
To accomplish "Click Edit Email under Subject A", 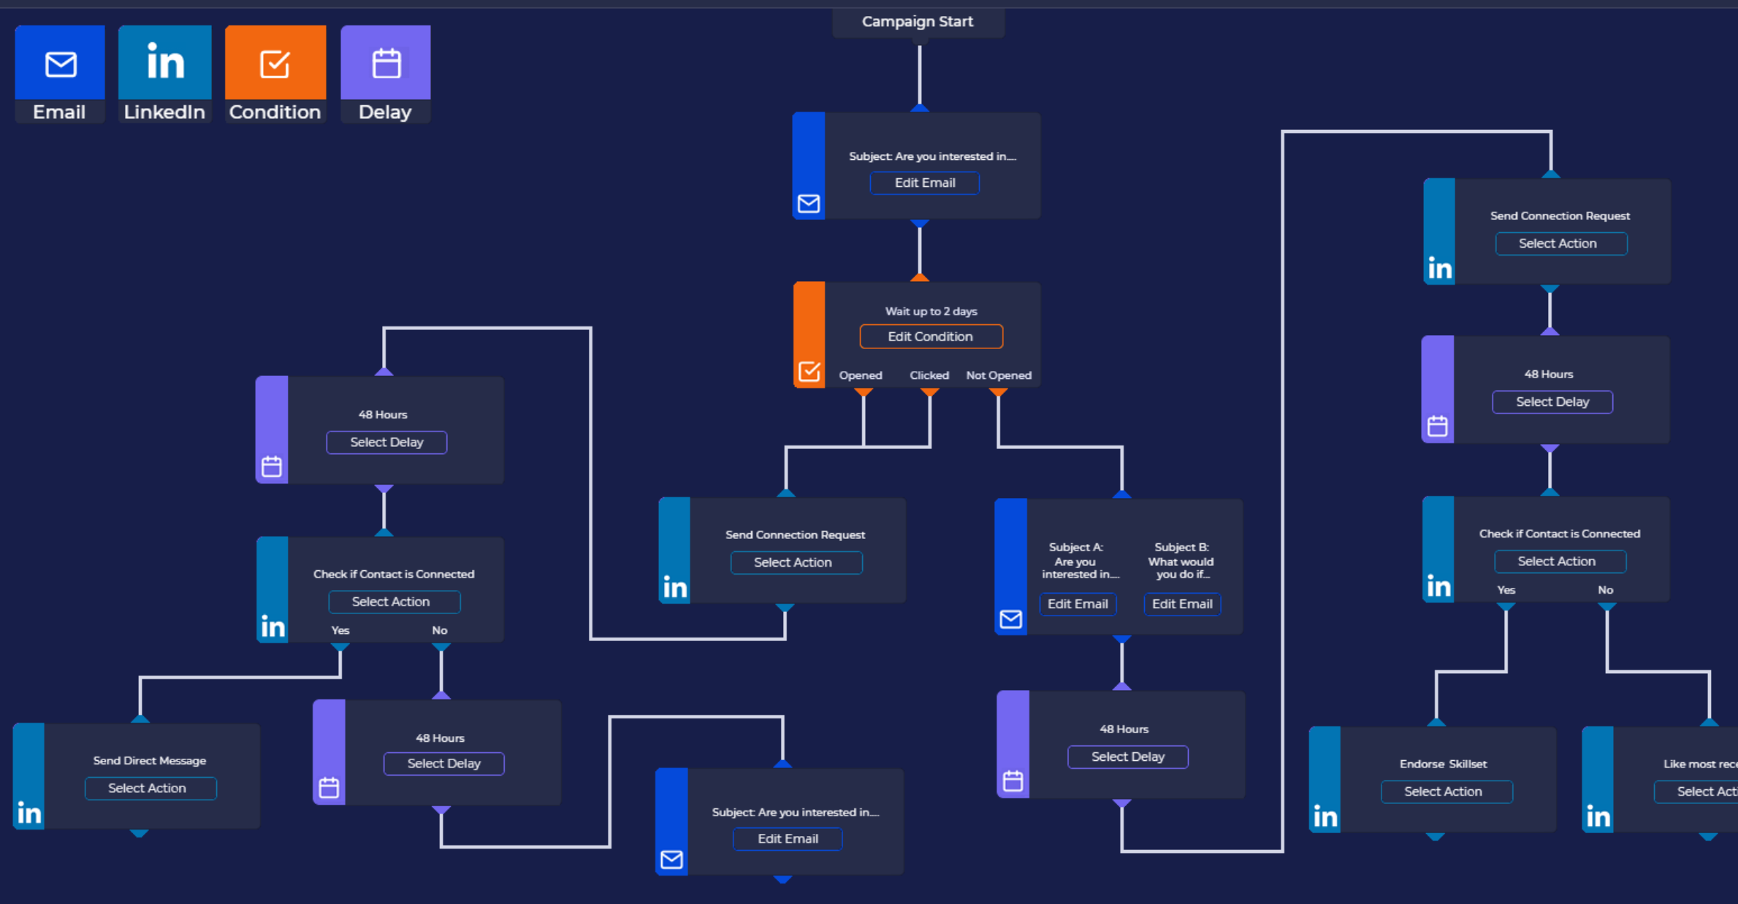I will (1078, 604).
